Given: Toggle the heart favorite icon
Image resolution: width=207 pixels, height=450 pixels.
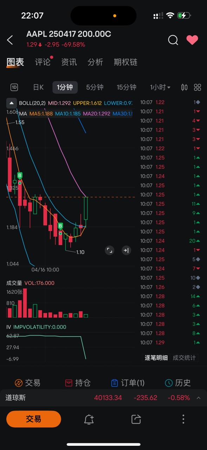Looking at the screenshot, I should click(192, 40).
